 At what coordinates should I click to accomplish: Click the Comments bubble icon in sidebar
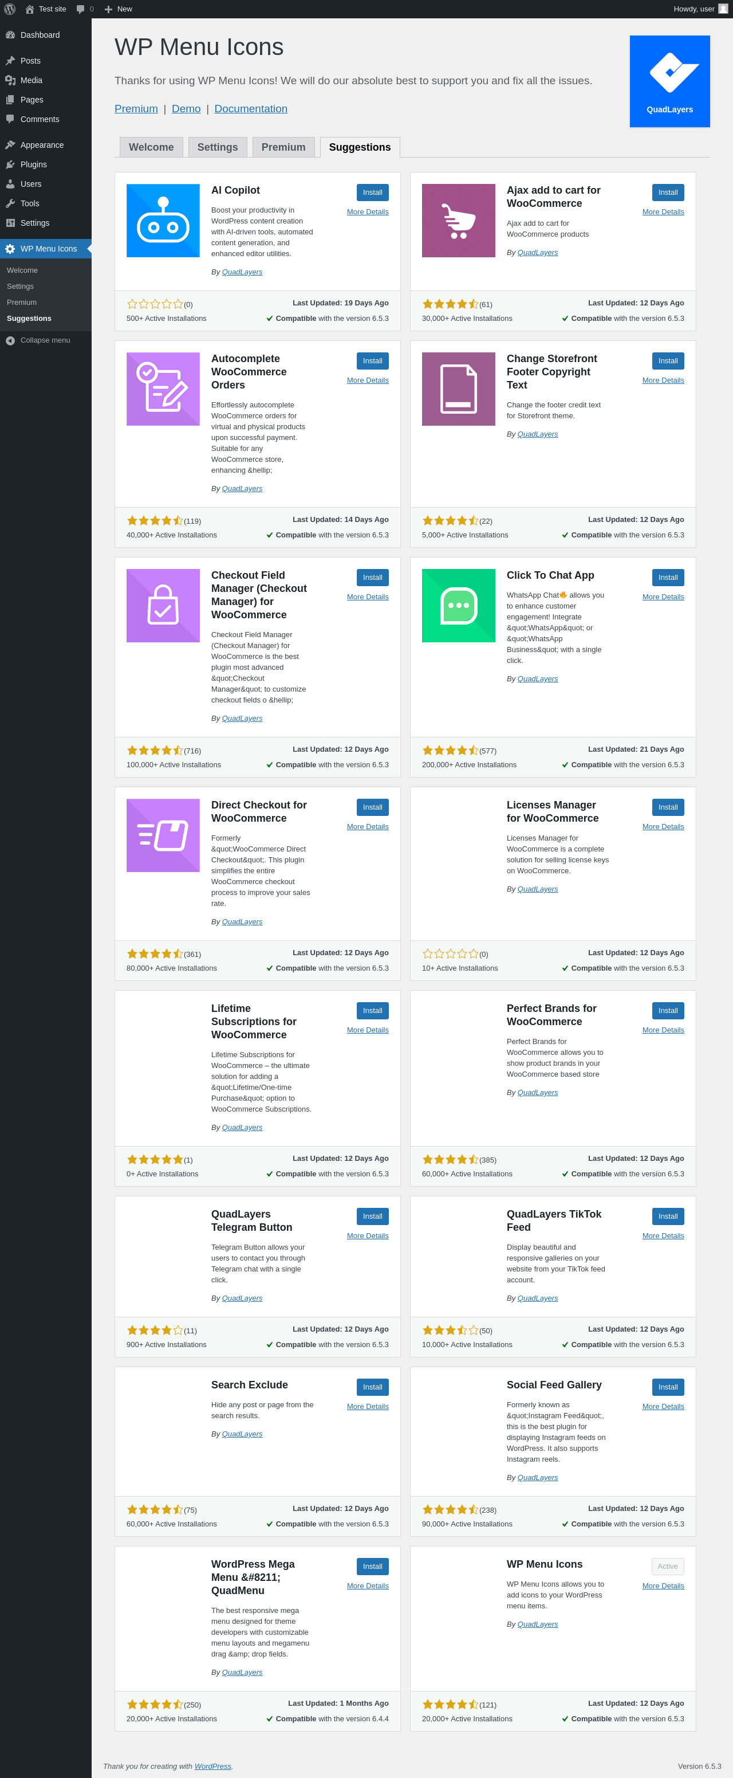pyautogui.click(x=10, y=119)
